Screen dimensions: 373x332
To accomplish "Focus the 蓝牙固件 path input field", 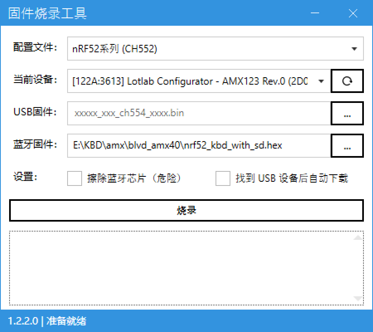I will [199, 146].
